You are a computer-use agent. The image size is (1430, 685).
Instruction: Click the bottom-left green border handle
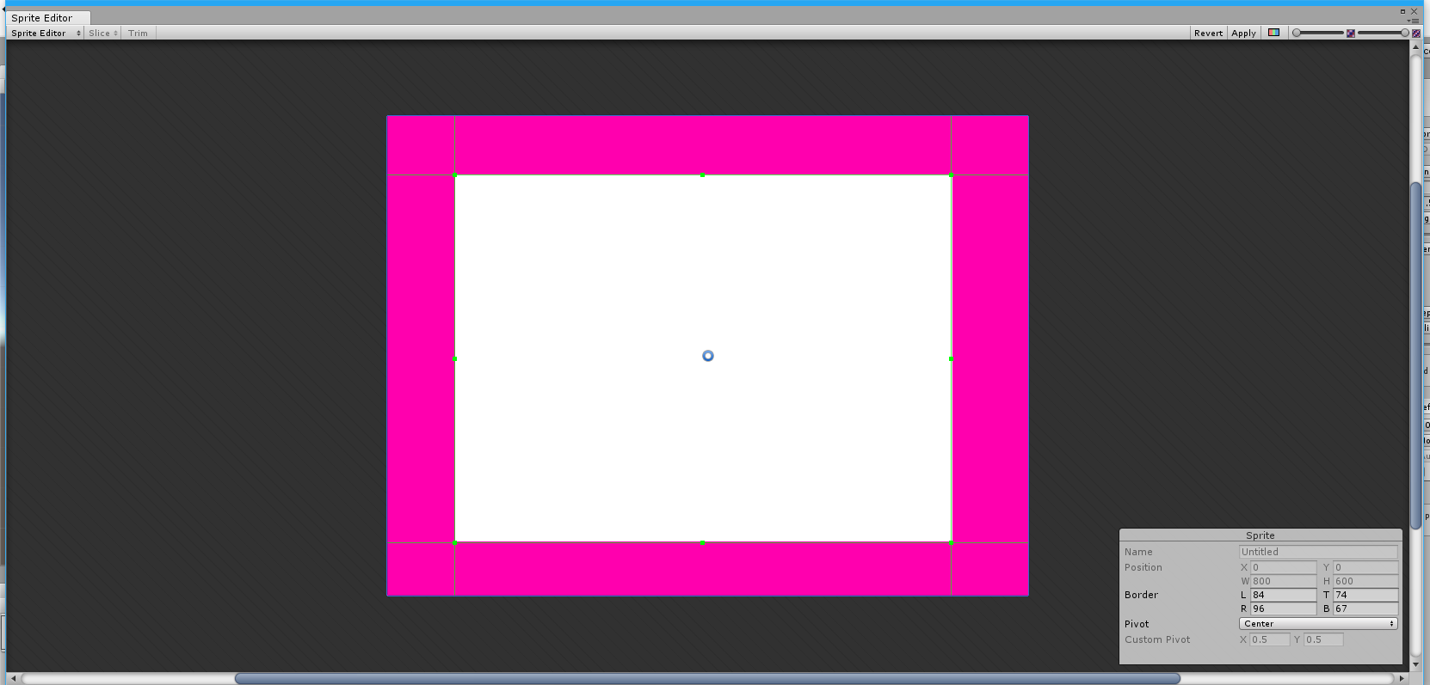[454, 543]
